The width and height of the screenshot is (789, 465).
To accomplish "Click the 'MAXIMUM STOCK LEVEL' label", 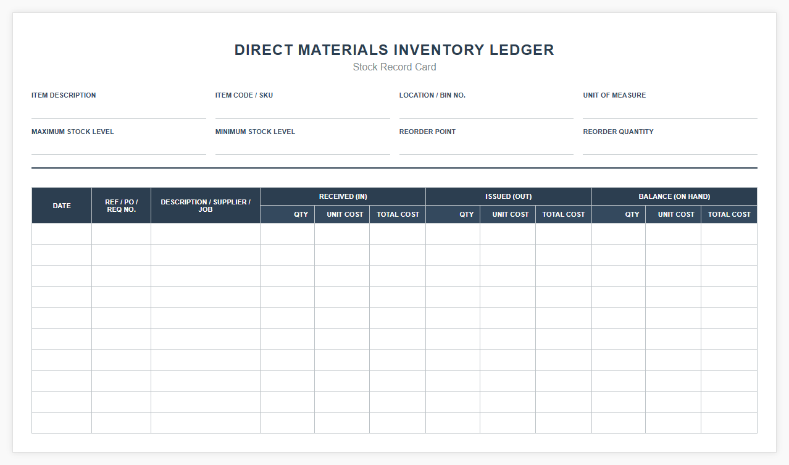I will click(73, 132).
